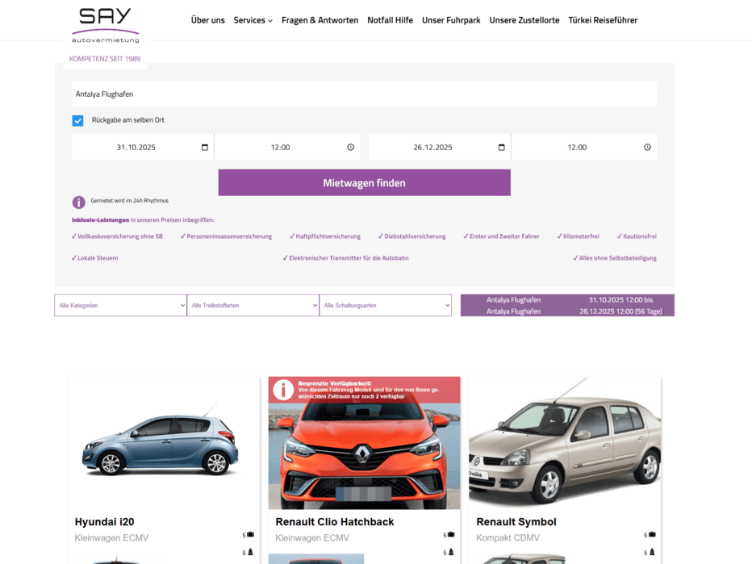Expand the Alle Treibstoffarten dropdown
This screenshot has height=564, width=752.
pos(253,306)
